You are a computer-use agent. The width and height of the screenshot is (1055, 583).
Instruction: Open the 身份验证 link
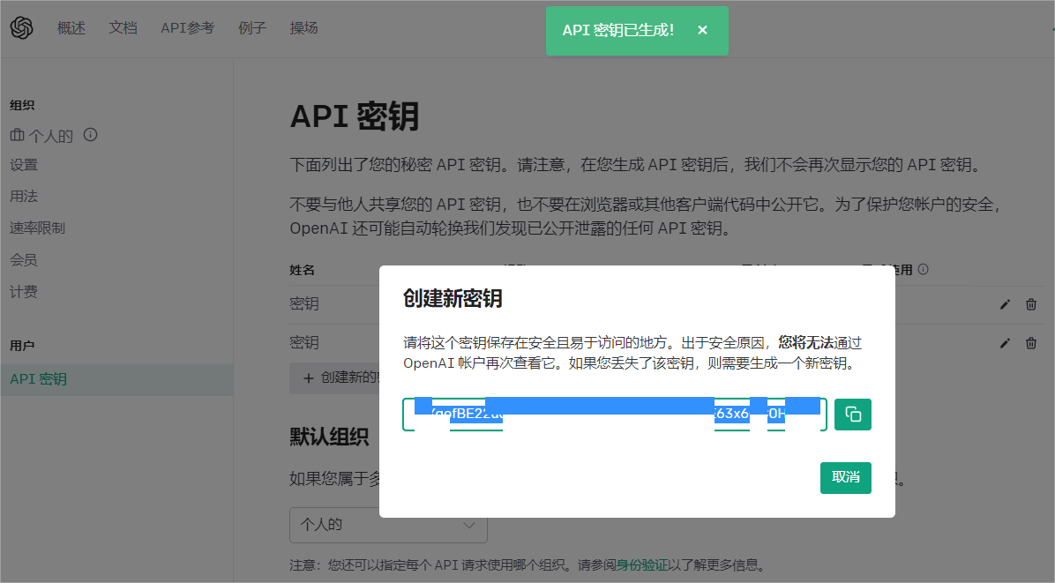[x=642, y=564]
